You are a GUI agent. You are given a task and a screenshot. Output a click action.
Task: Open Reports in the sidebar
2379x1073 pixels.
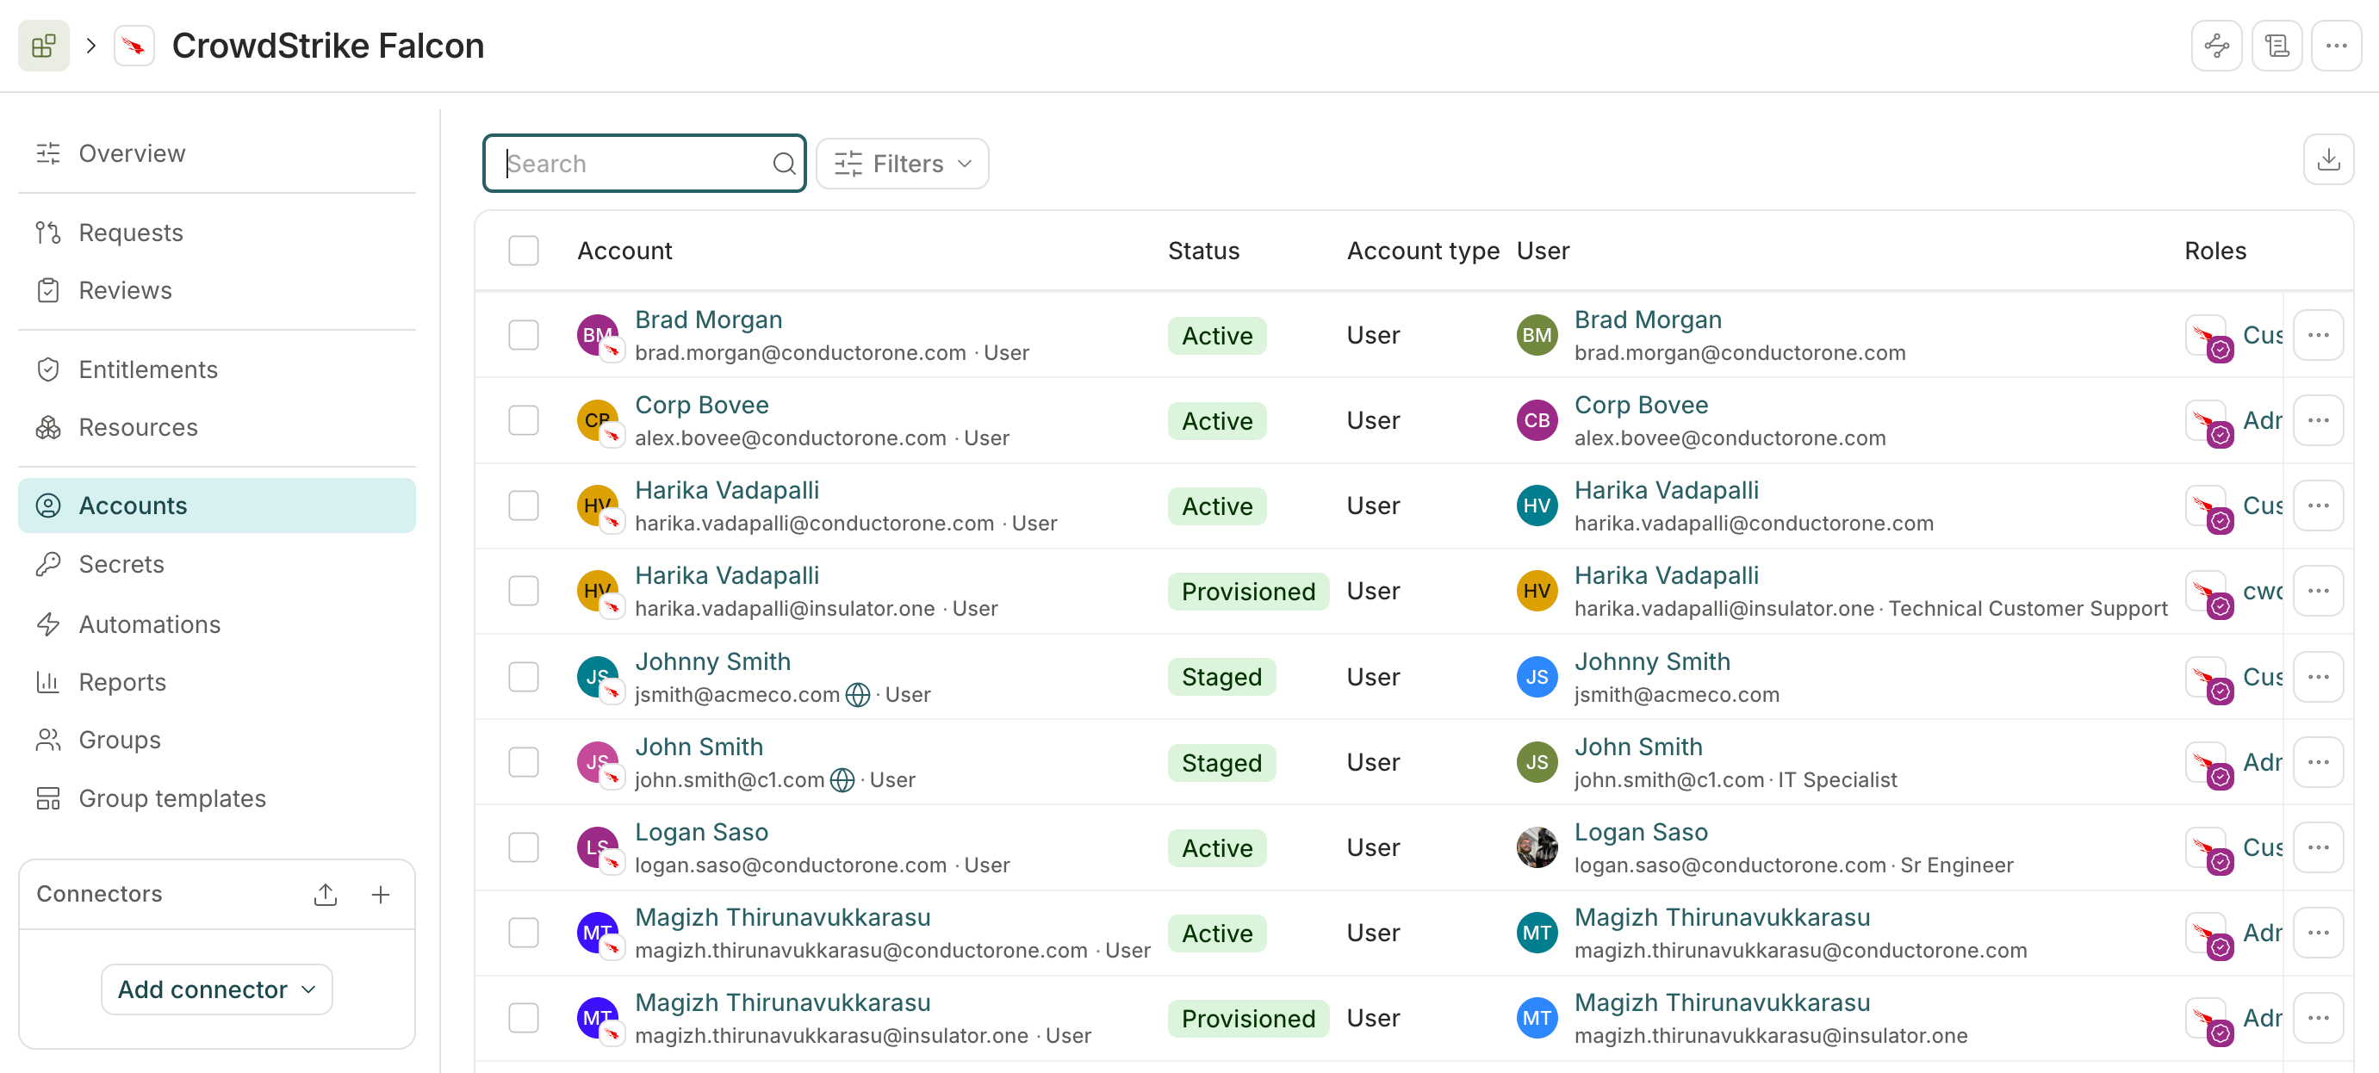coord(217,682)
